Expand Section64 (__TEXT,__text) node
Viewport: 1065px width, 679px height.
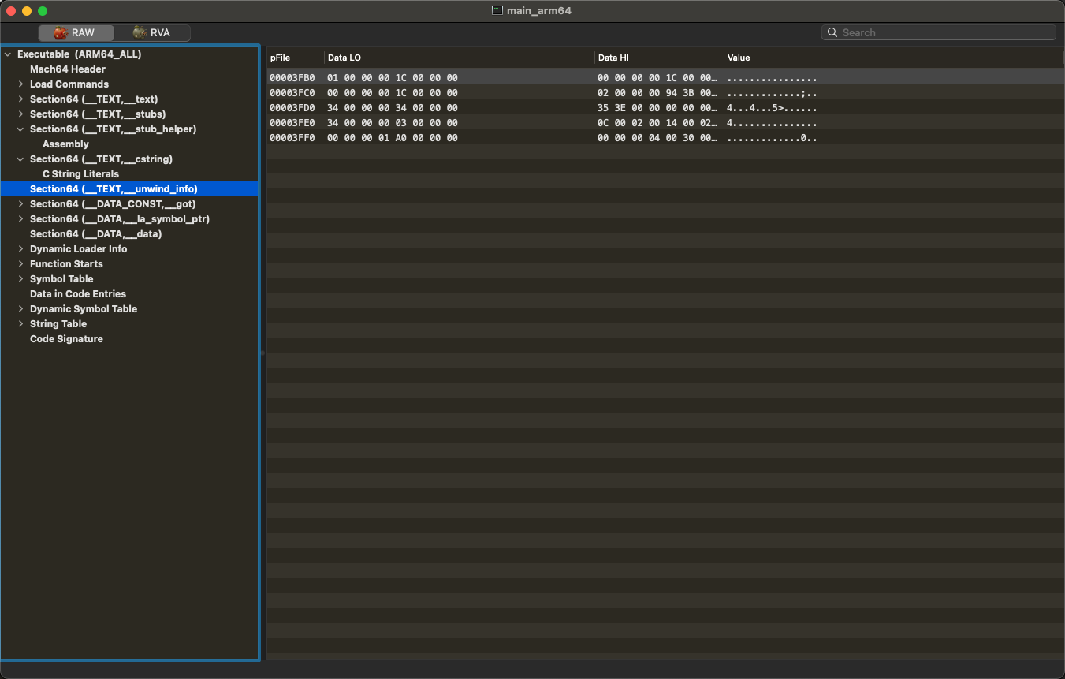pos(20,99)
